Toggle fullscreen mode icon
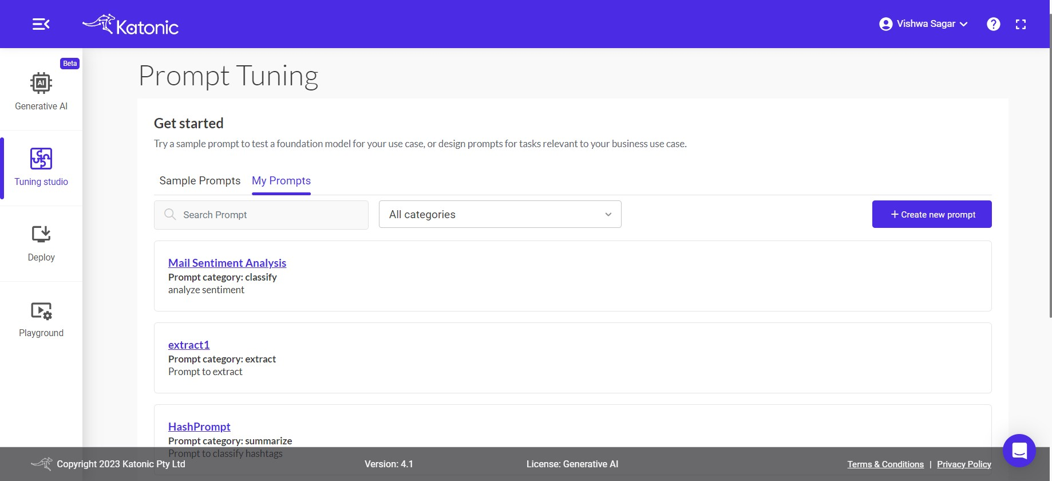This screenshot has height=481, width=1052. [1021, 24]
